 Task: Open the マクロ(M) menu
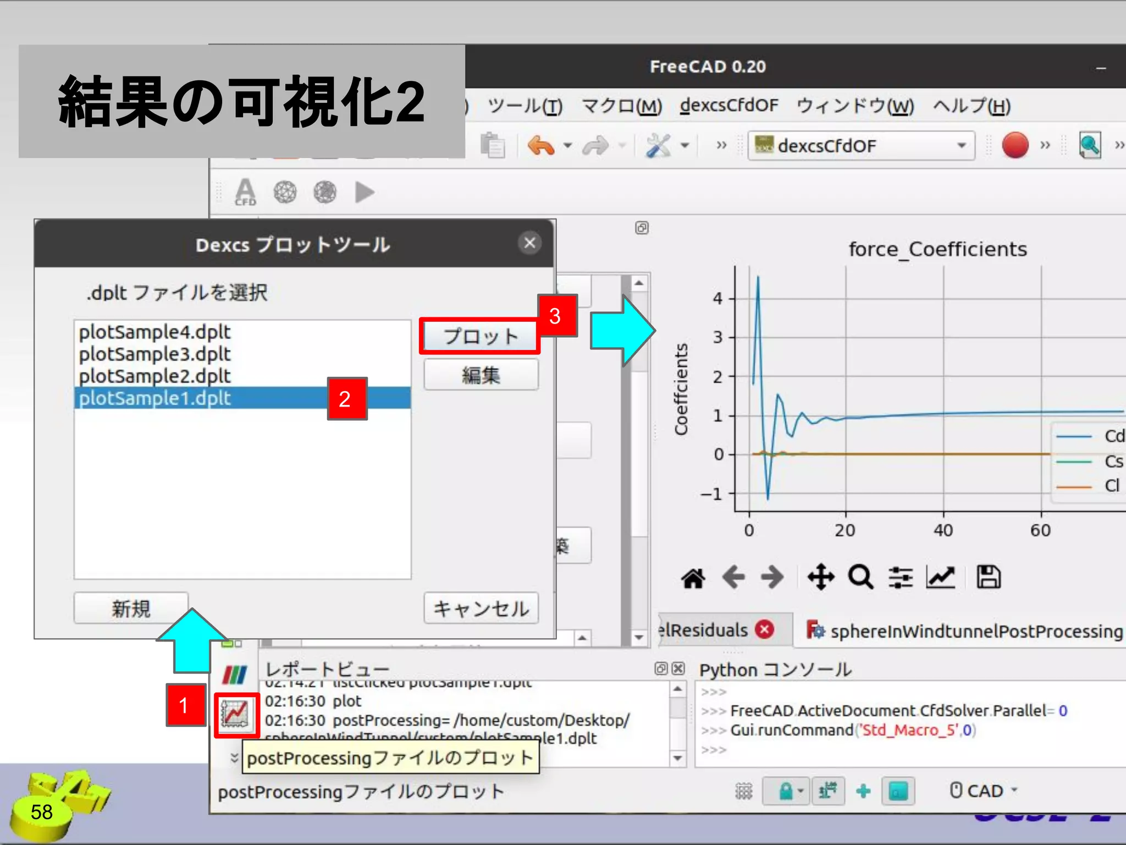coord(621,106)
